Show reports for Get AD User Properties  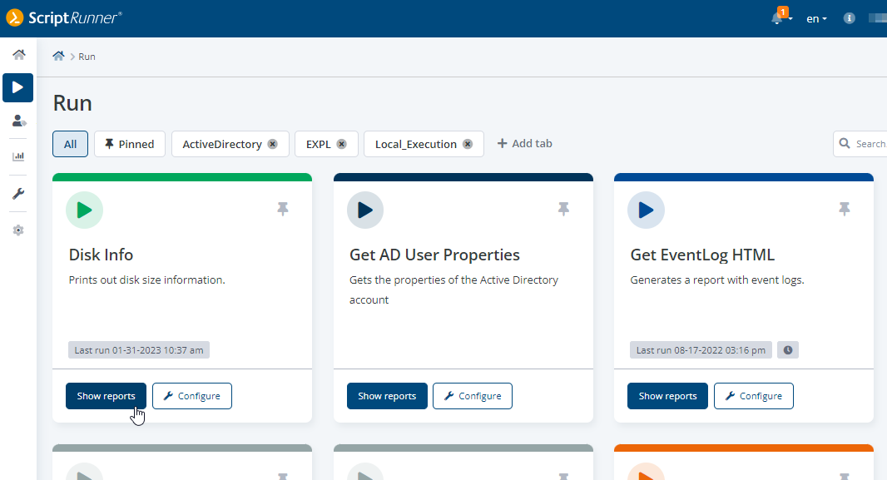coord(387,396)
